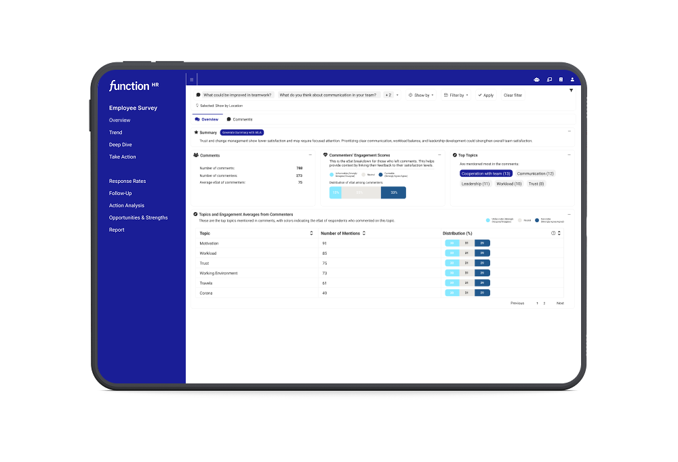Collapse the Commenters' Engagement Scores card
Image resolution: width=678 pixels, height=462 pixels.
tap(439, 154)
